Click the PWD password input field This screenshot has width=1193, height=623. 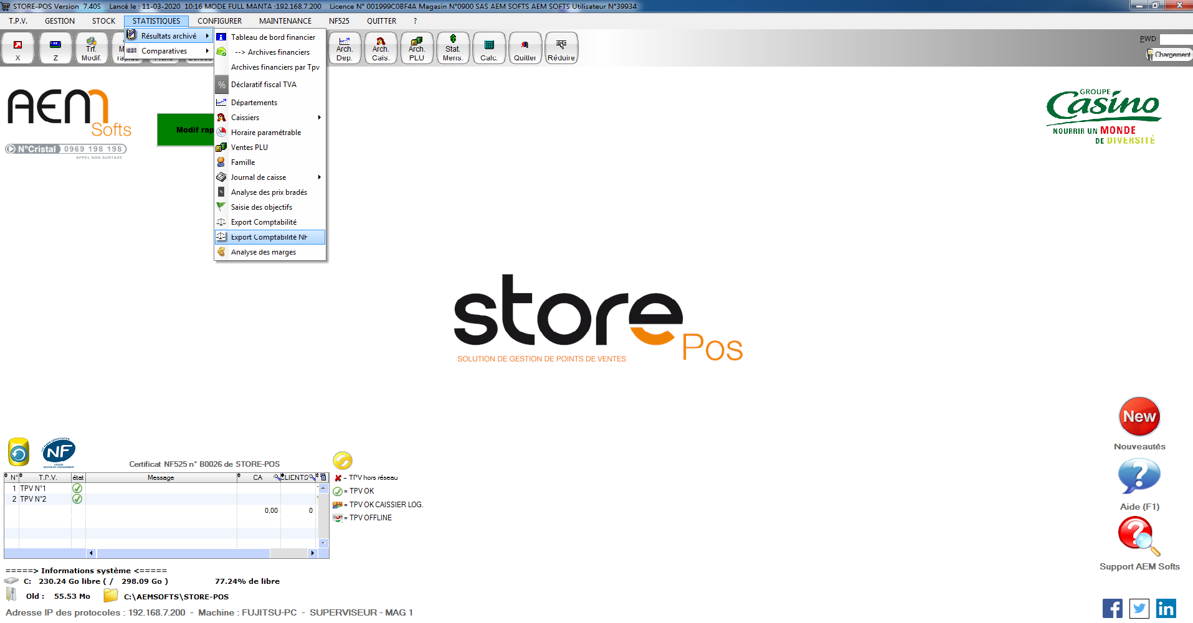(x=1176, y=39)
